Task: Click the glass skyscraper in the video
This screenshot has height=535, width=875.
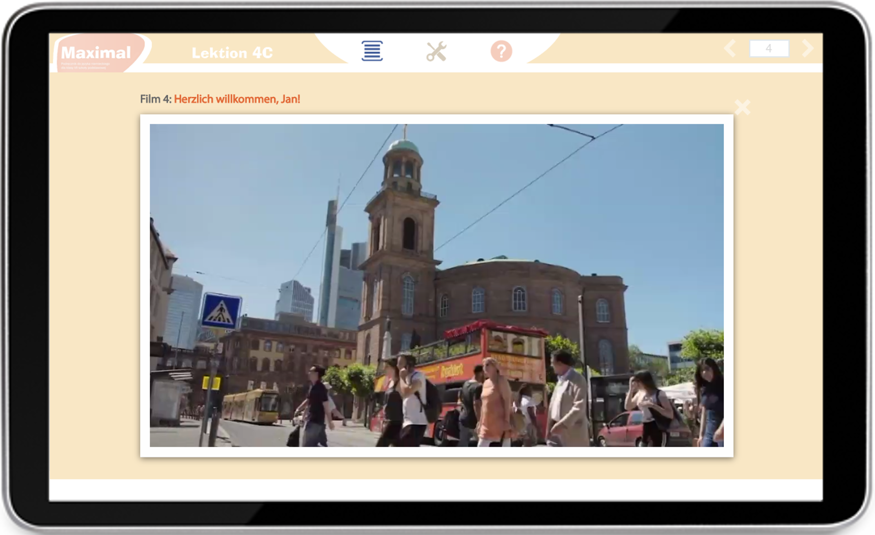Action: [332, 261]
